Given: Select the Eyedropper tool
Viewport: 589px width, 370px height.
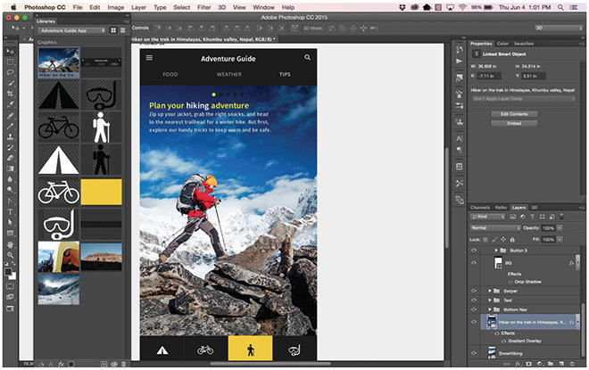Looking at the screenshot, I should (10, 104).
